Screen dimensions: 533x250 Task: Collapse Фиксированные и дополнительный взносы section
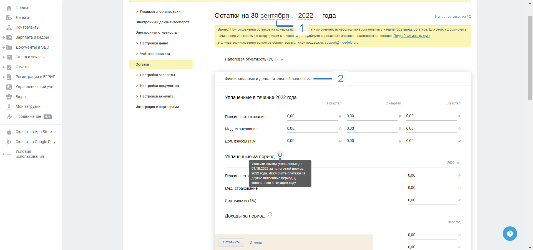pos(267,79)
